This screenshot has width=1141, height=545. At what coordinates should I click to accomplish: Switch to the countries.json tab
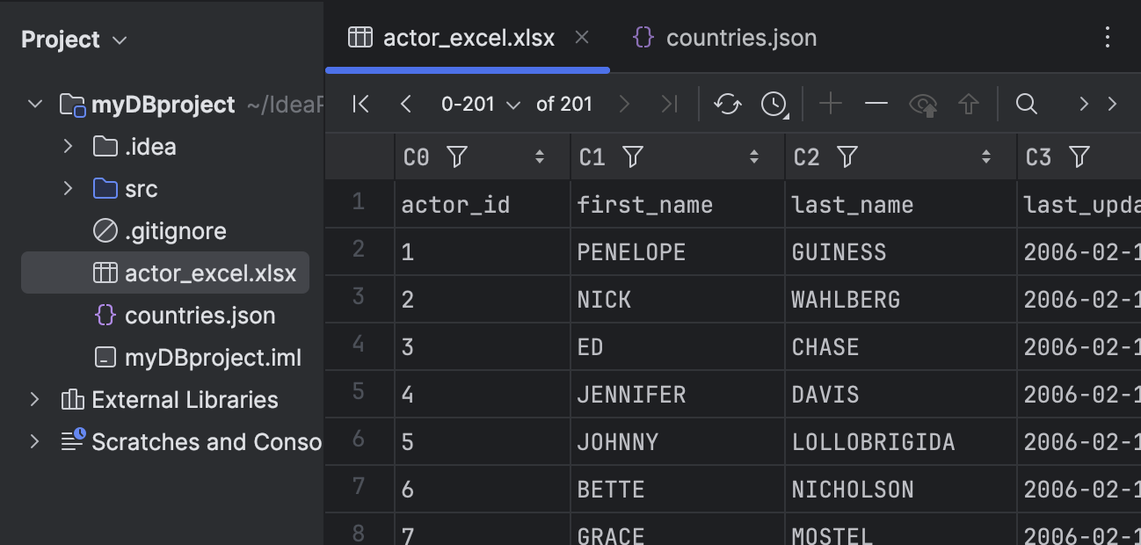coord(740,37)
